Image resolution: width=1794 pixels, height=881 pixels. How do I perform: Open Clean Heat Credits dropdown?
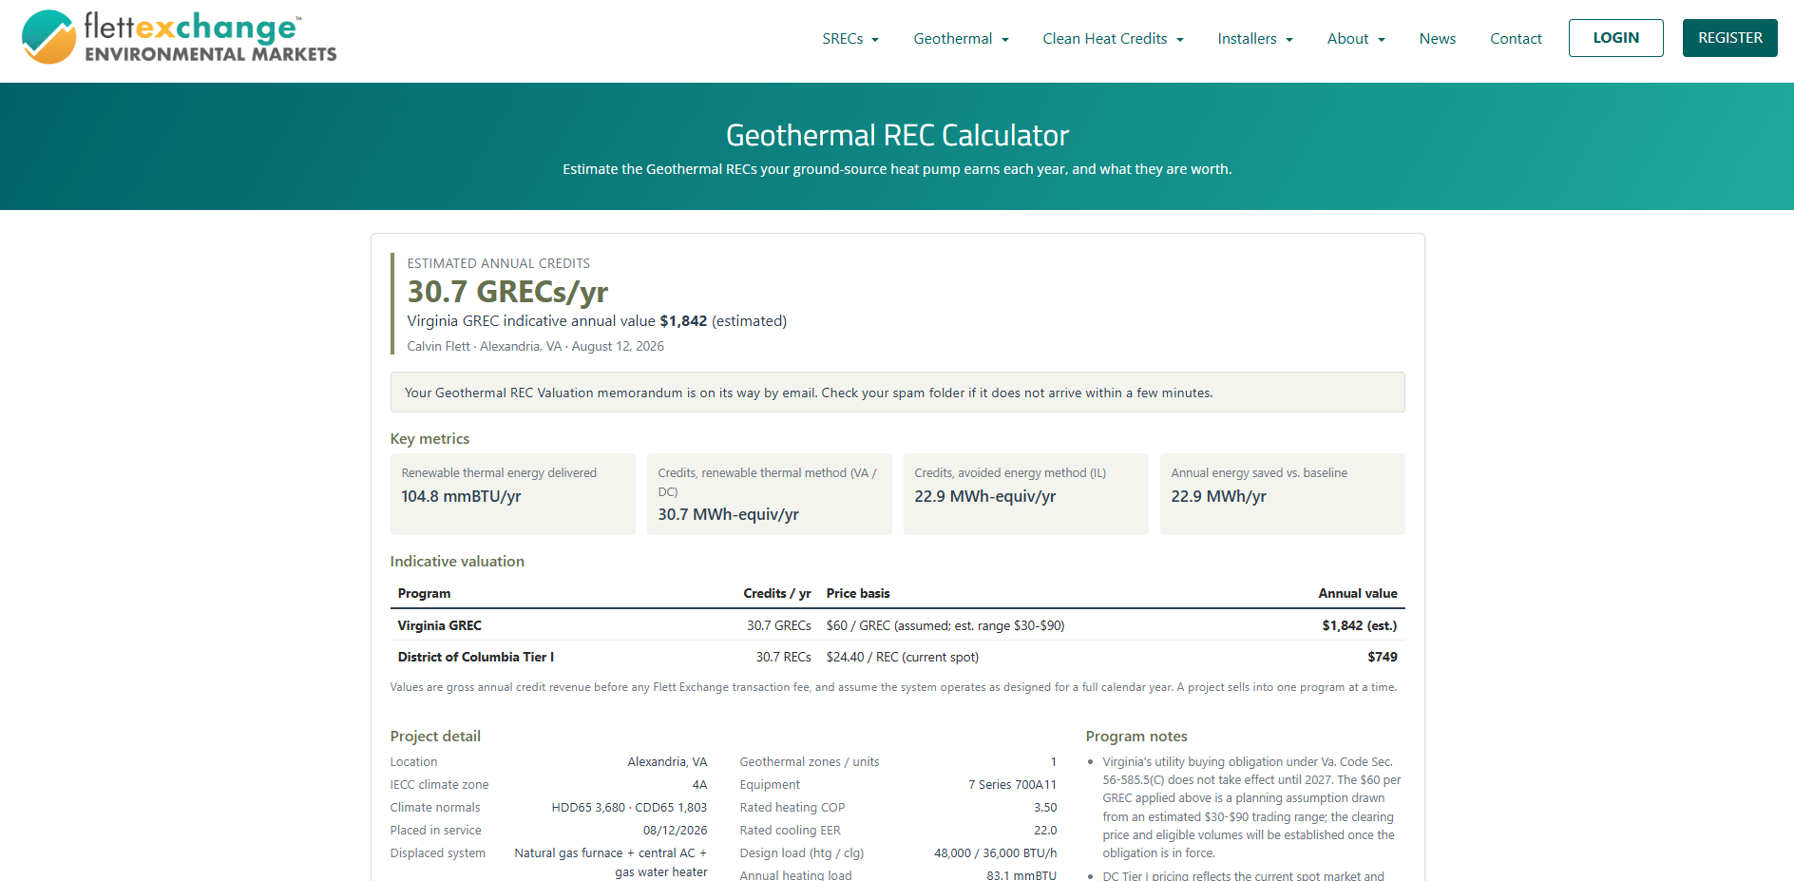pos(1113,39)
